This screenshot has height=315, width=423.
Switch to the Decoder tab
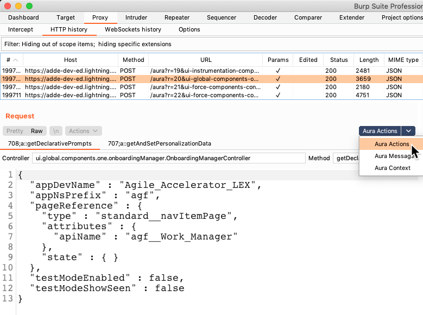(x=265, y=17)
